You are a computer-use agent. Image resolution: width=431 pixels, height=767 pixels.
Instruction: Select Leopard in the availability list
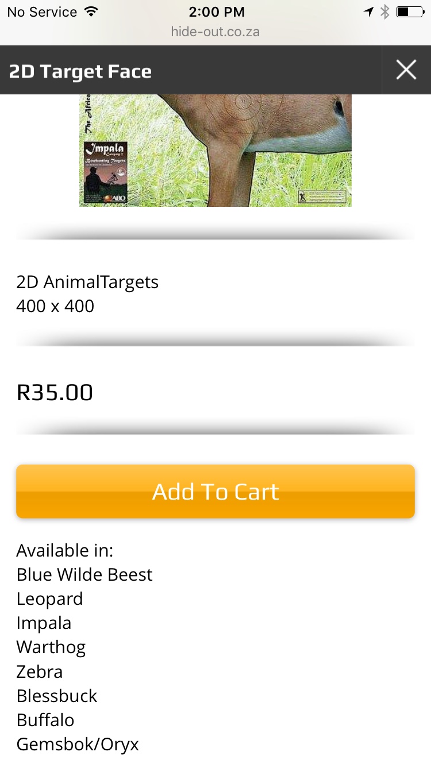coord(49,599)
